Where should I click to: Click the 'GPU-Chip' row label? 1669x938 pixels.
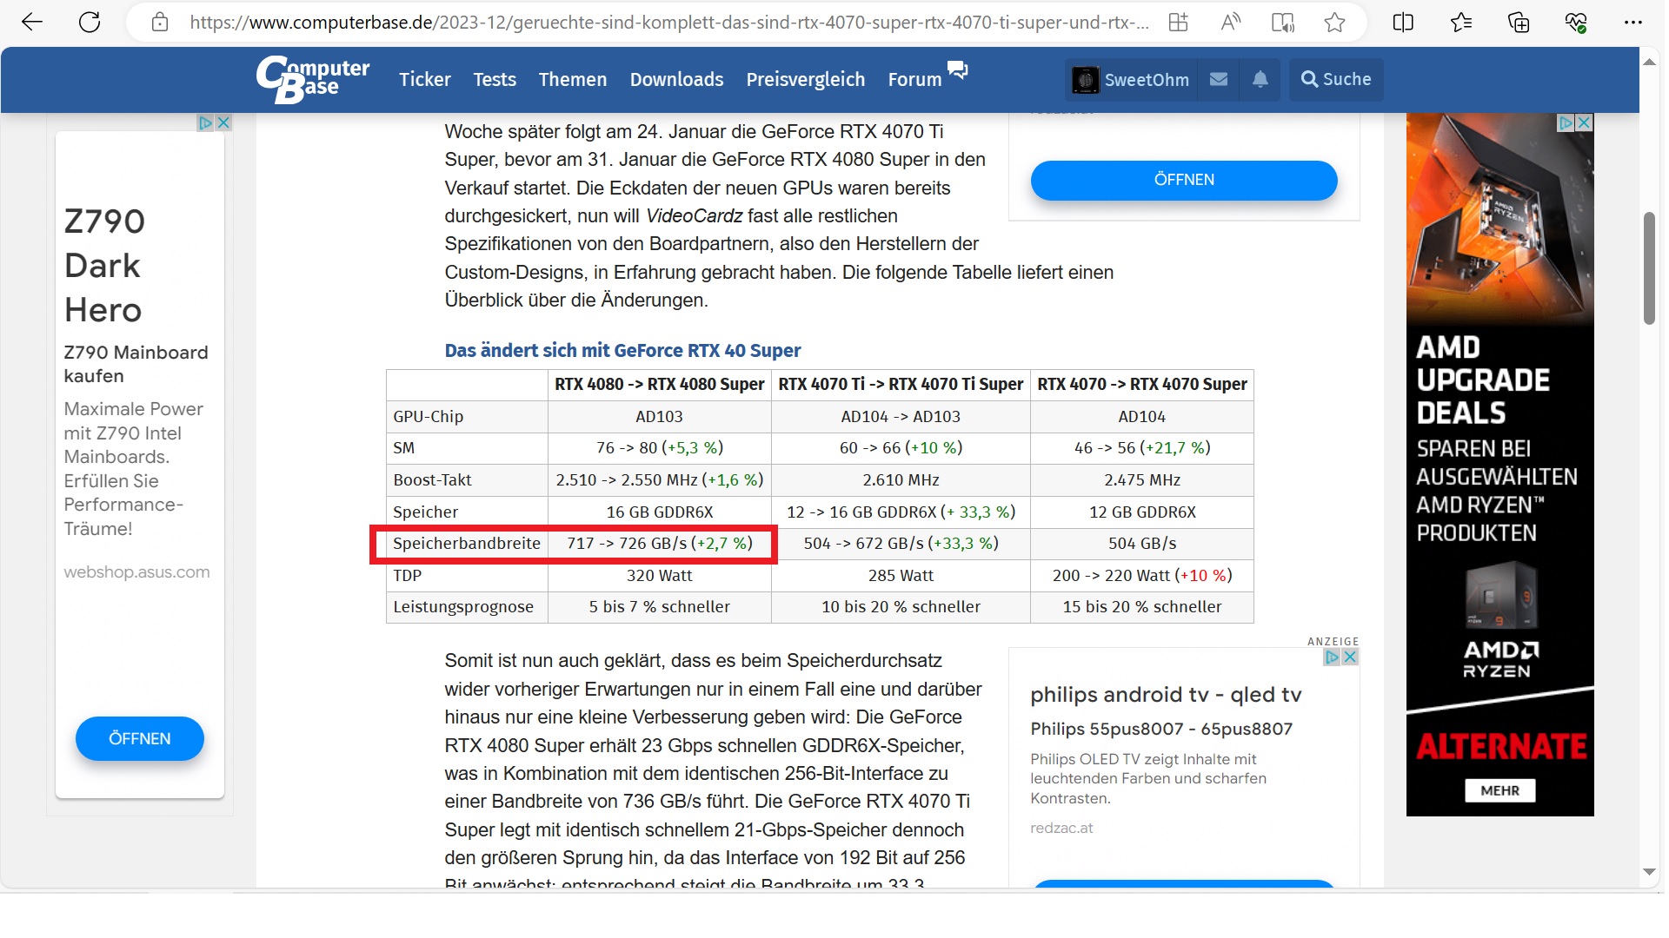pos(428,417)
